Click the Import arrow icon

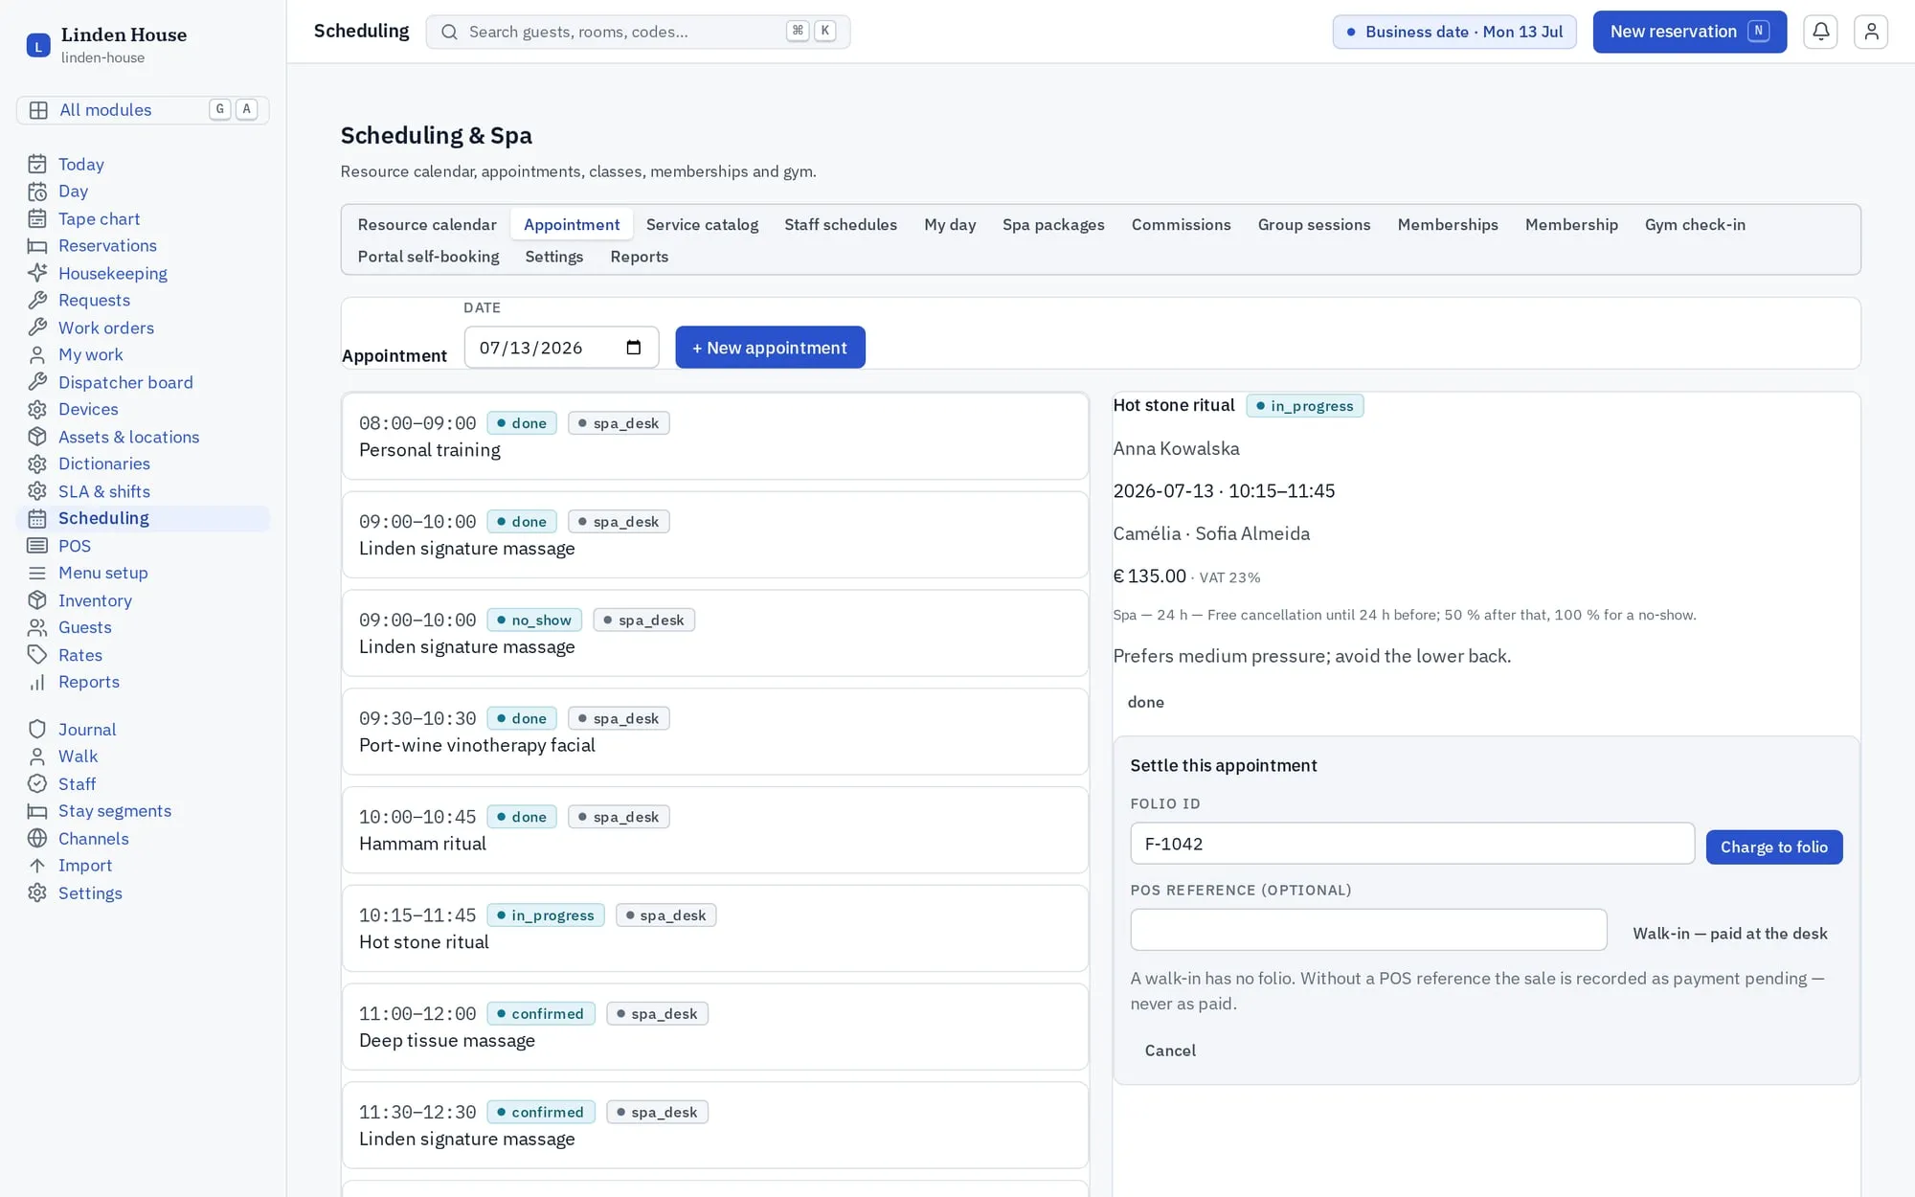[x=37, y=866]
